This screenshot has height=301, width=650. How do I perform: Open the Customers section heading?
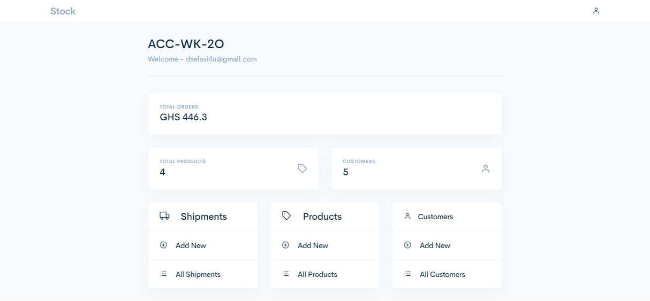point(435,217)
